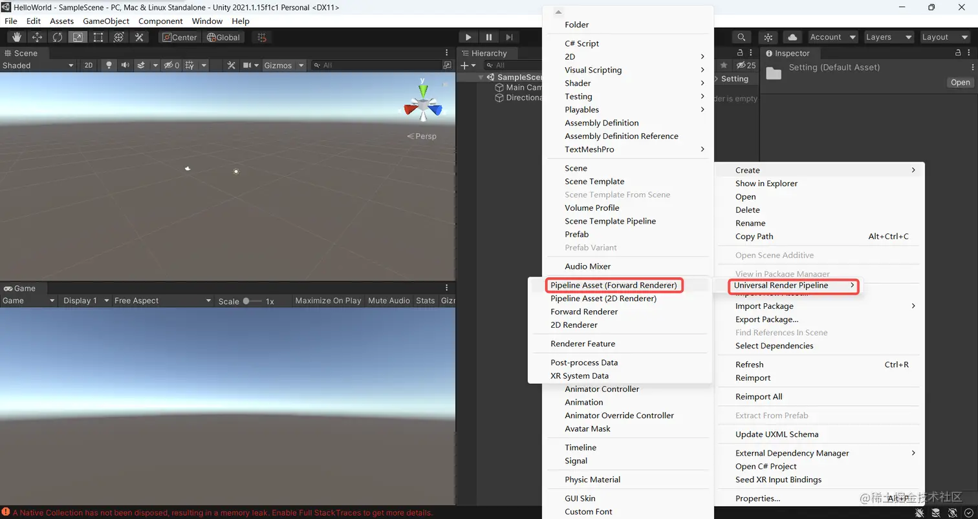Select Universal Render Pipeline submenu

794,285
